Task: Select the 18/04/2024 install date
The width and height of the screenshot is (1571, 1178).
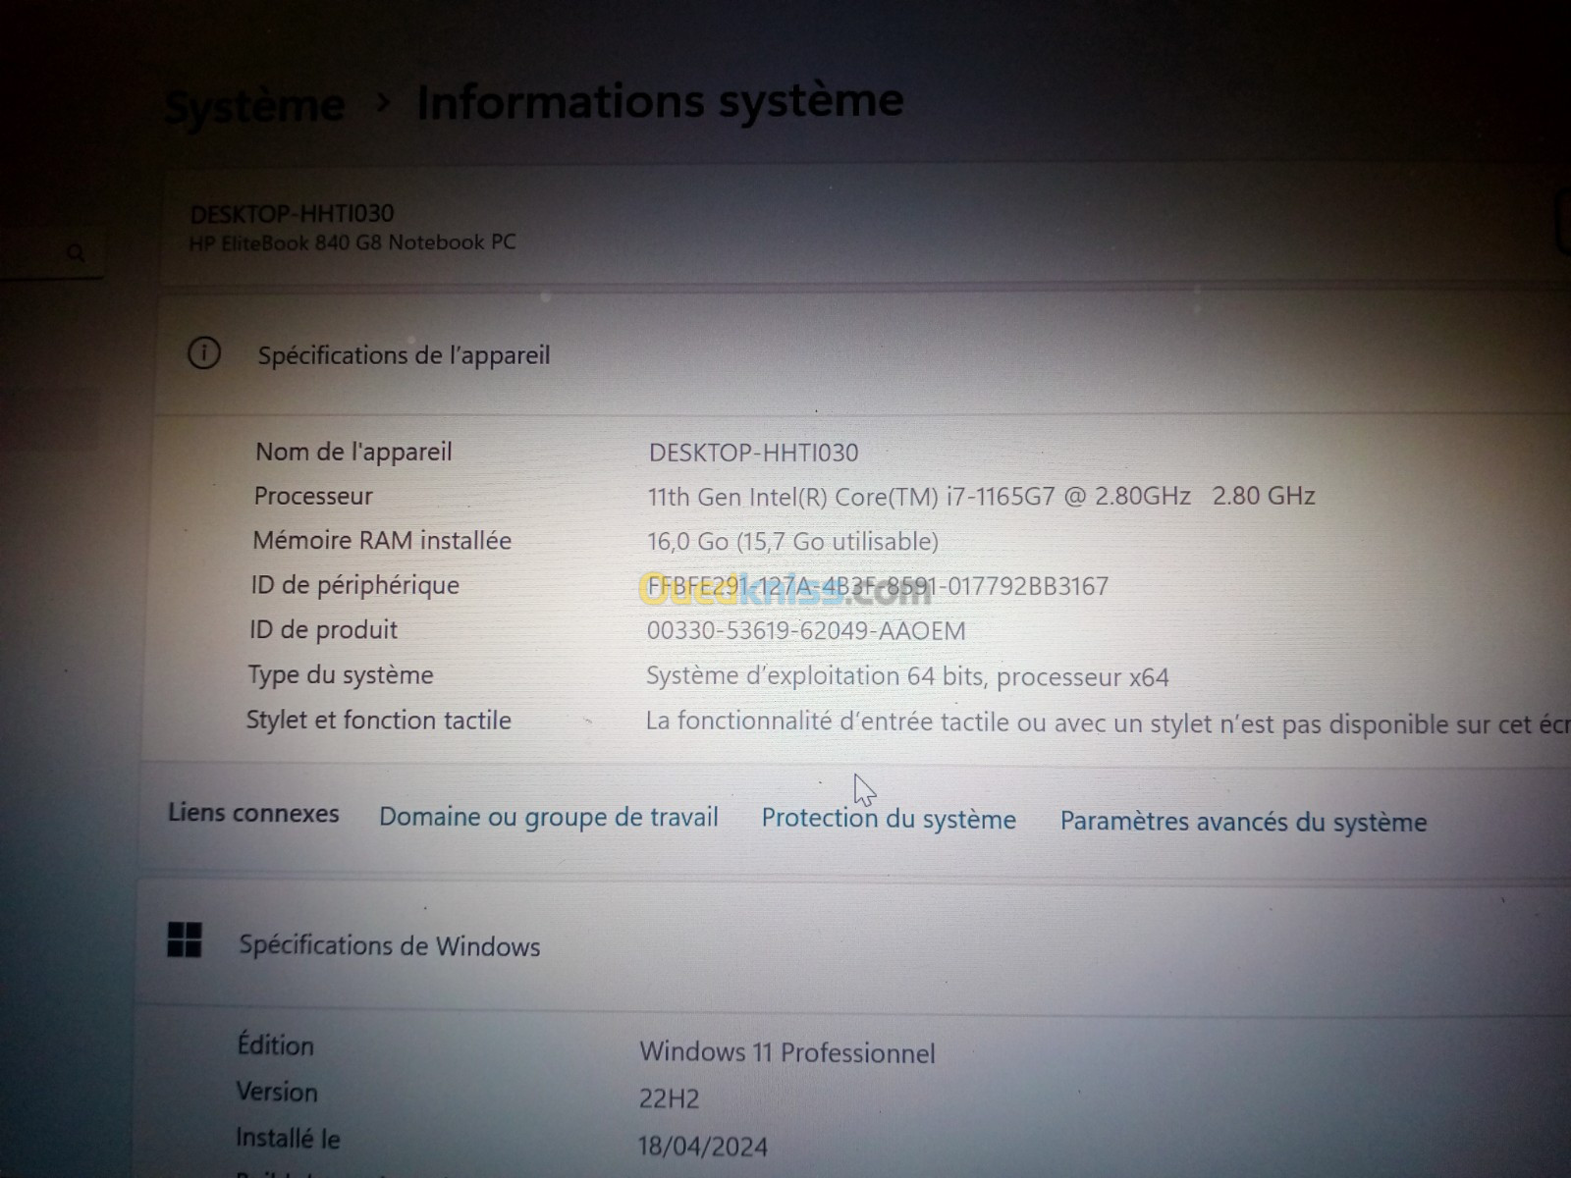Action: point(703,1146)
